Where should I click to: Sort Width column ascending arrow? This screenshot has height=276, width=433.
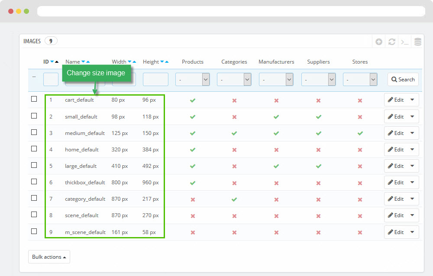[x=134, y=62]
